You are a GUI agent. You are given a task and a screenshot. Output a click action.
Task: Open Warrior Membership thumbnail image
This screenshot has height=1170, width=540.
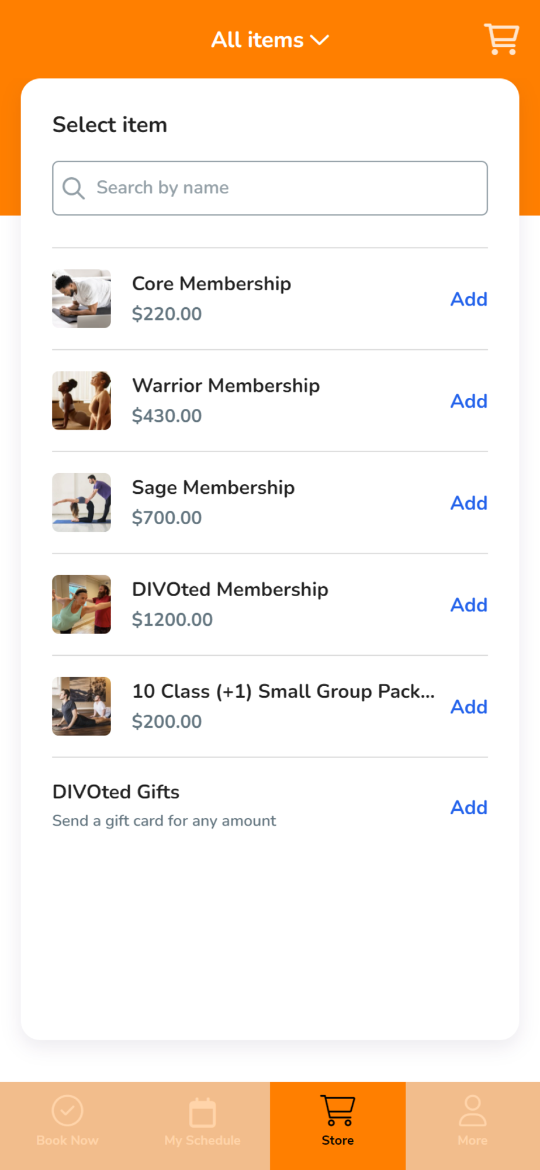(81, 401)
